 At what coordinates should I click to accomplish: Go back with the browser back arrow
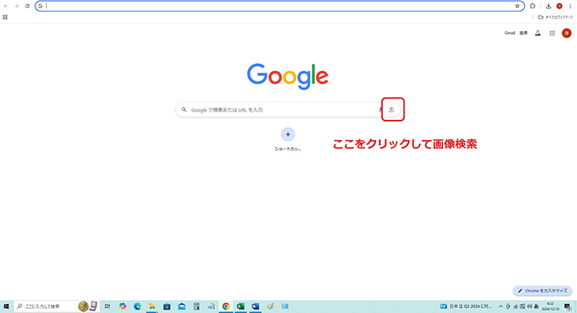(6, 6)
